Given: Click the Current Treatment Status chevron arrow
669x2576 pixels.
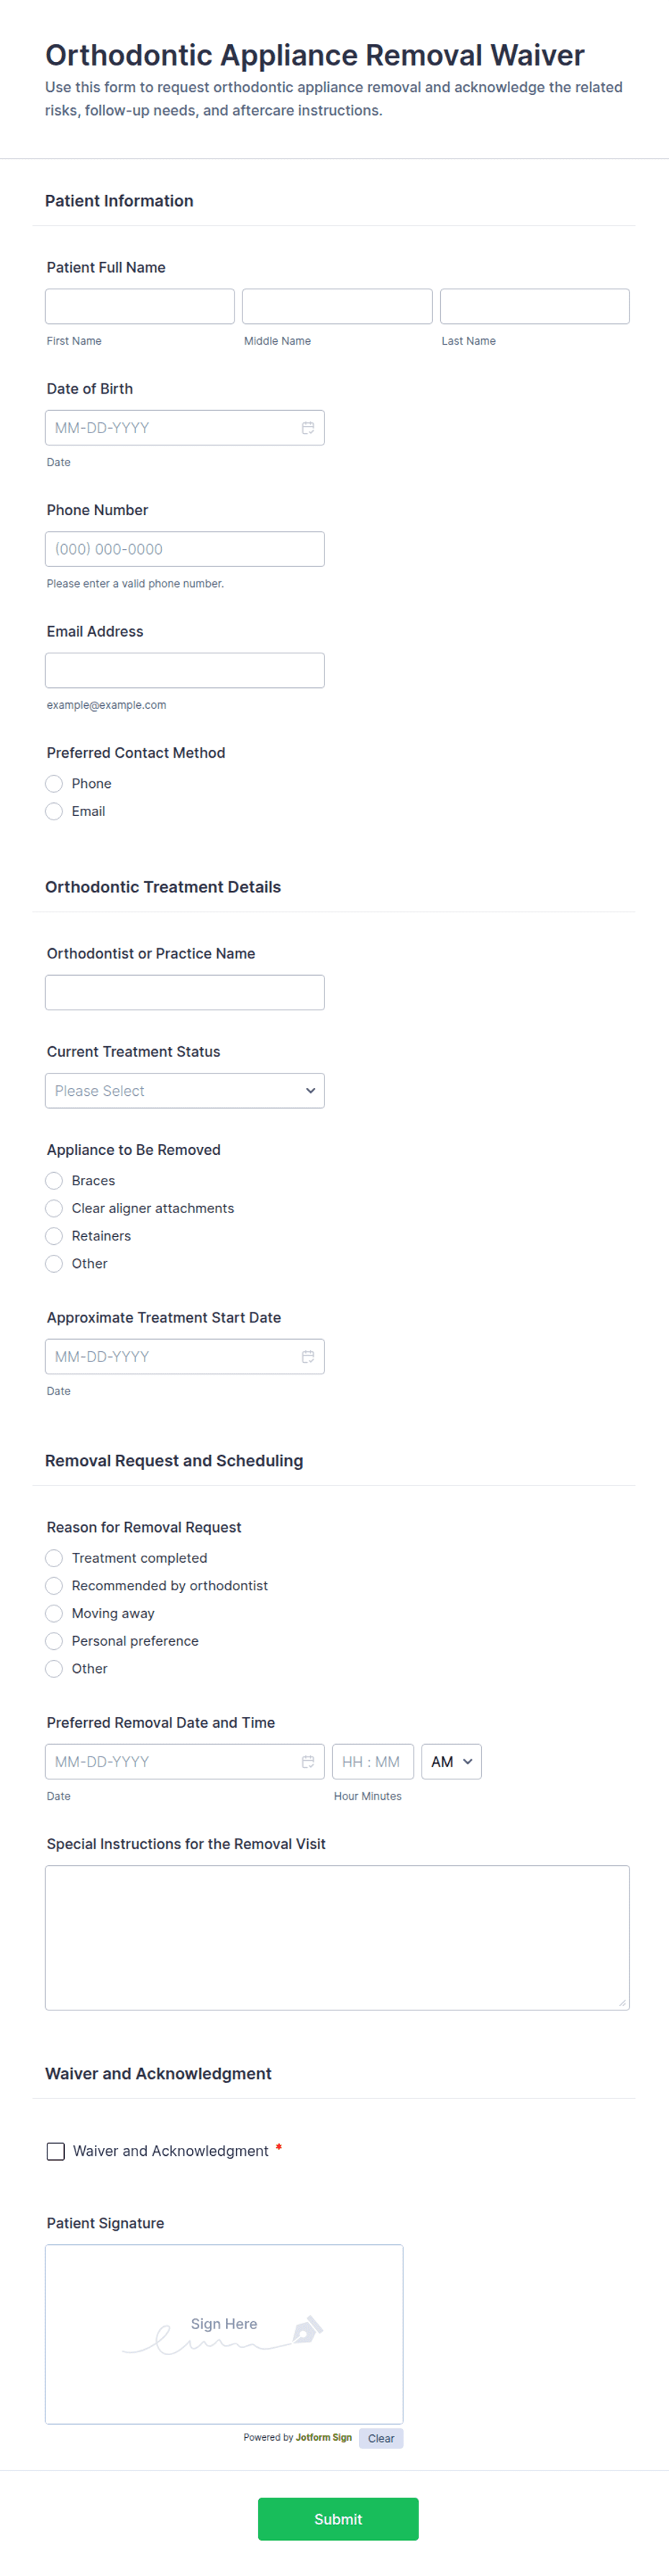Looking at the screenshot, I should (x=310, y=1090).
